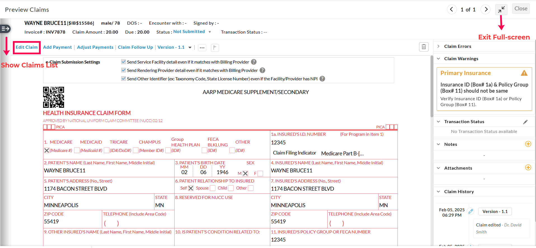Select Spouse relationship checkbox
The image size is (536, 248).
click(x=213, y=188)
